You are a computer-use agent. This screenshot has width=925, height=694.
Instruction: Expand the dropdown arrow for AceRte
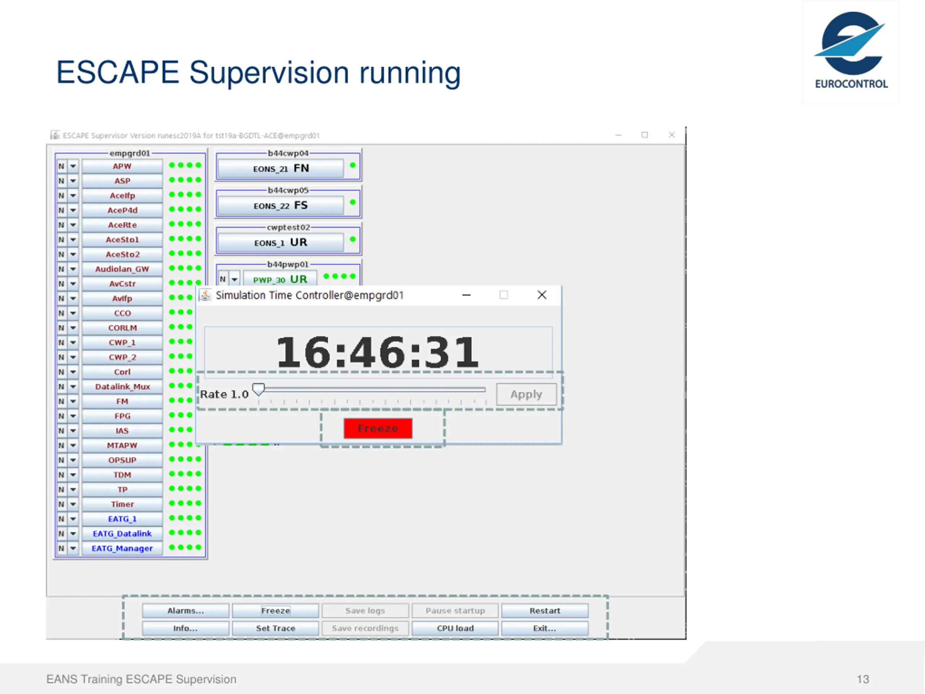(x=73, y=224)
